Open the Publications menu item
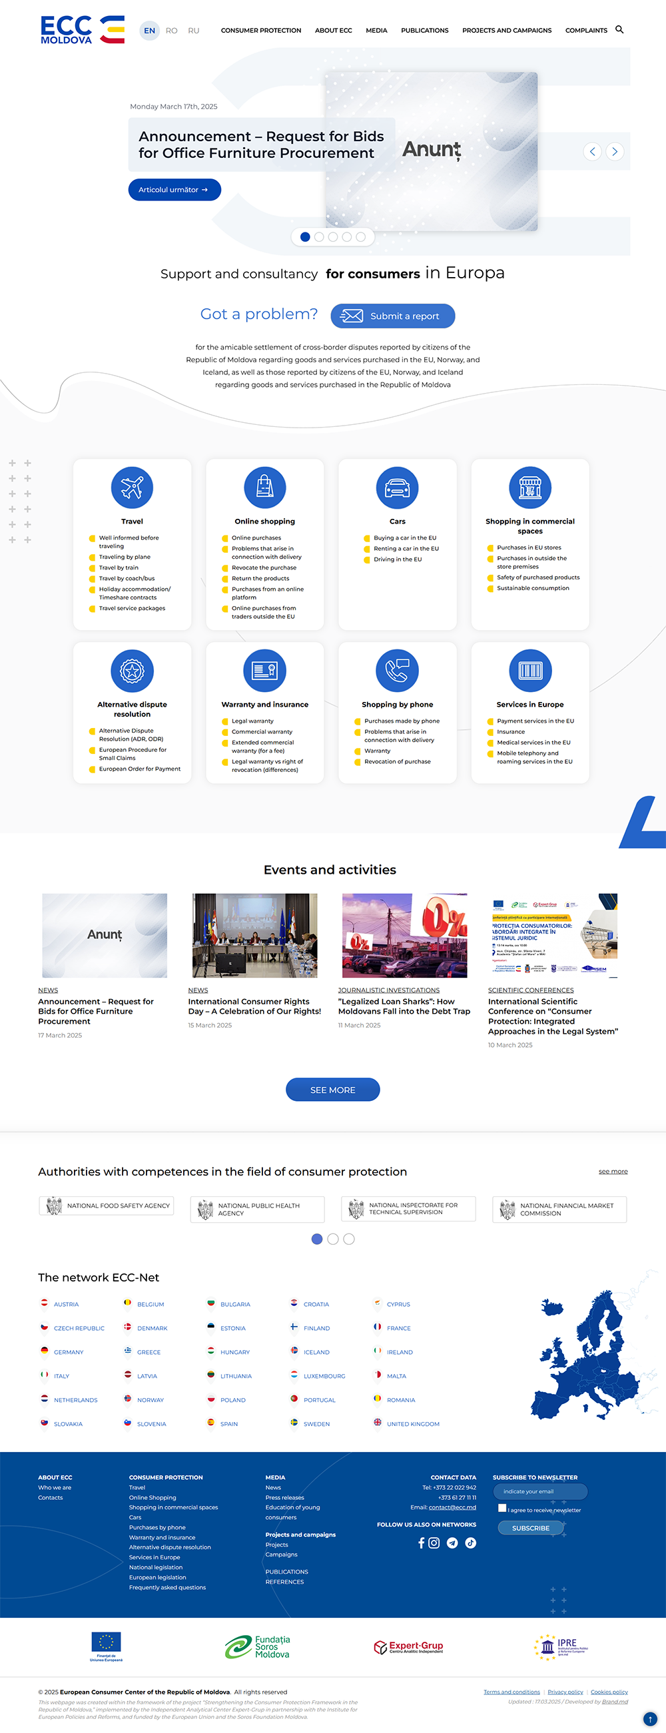Screen dimensions: 666x1733 click(424, 30)
